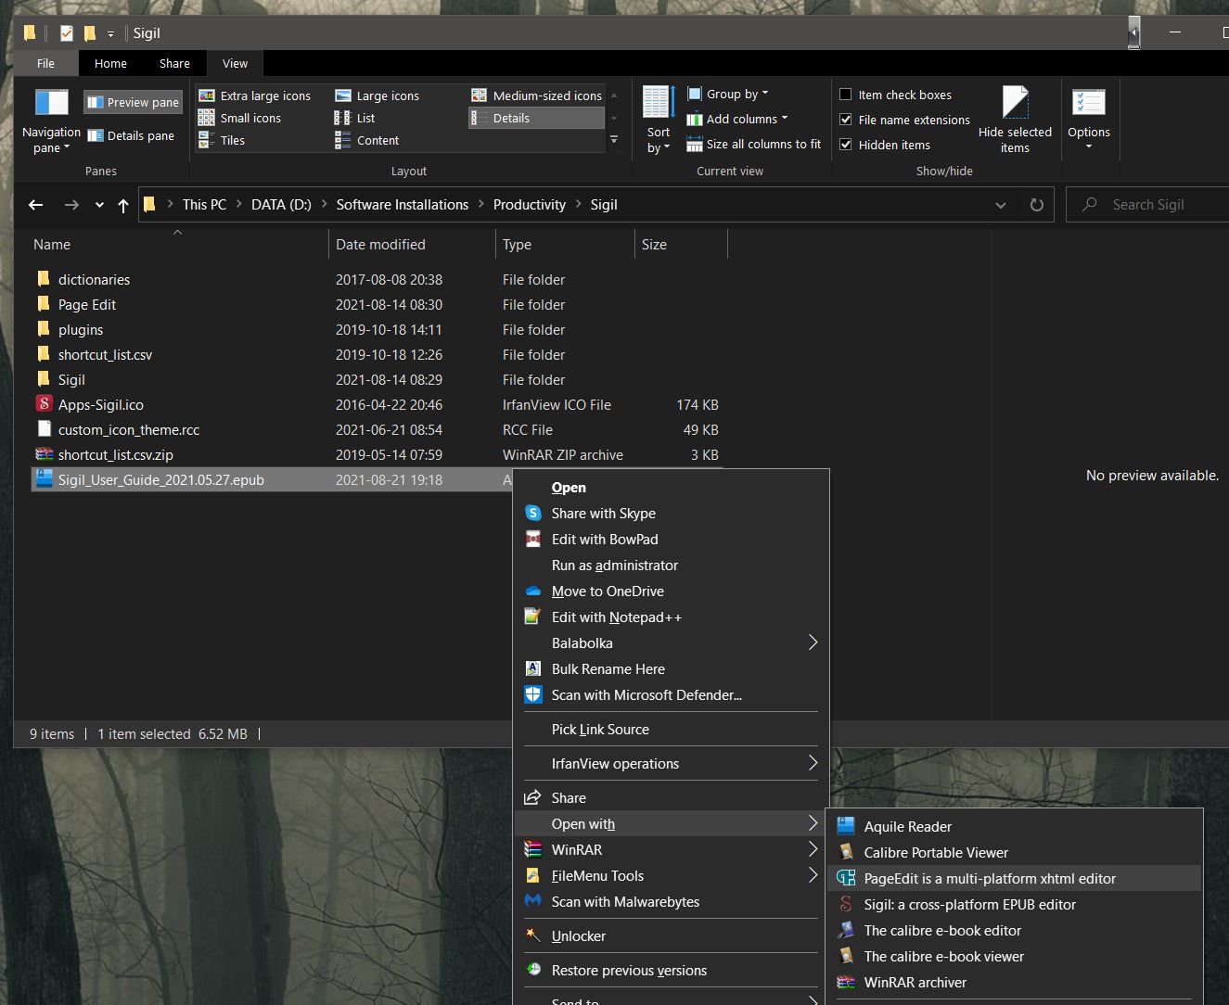Screen dimensions: 1229x1005
Task: Toggle Hidden items checkbox
Action: click(846, 145)
